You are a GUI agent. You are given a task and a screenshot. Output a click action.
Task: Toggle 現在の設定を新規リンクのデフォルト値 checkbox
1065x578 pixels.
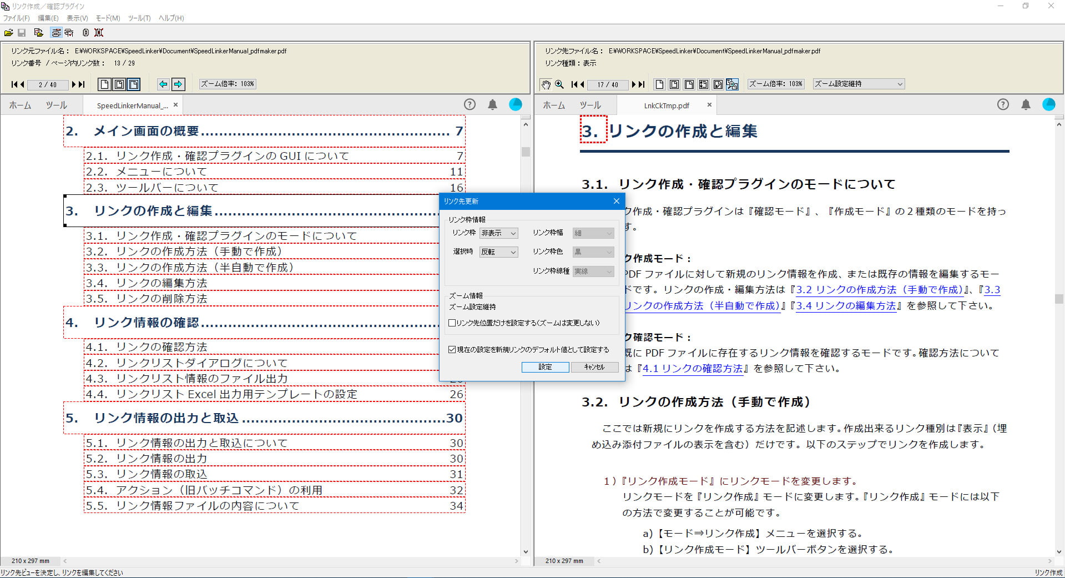452,350
